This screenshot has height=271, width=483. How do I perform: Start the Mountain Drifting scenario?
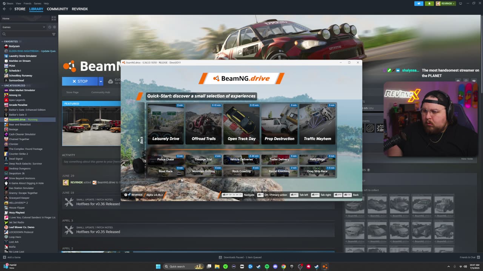(203, 171)
